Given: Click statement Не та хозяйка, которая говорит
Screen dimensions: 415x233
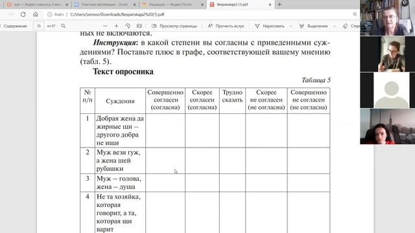Looking at the screenshot, I should tap(119, 213).
